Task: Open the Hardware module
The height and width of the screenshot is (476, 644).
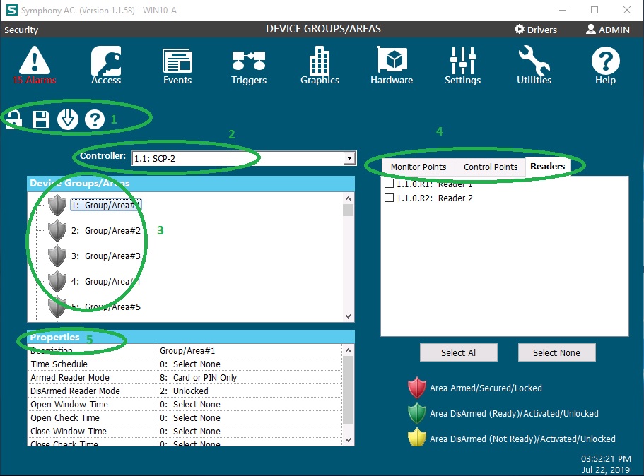Action: pos(392,65)
